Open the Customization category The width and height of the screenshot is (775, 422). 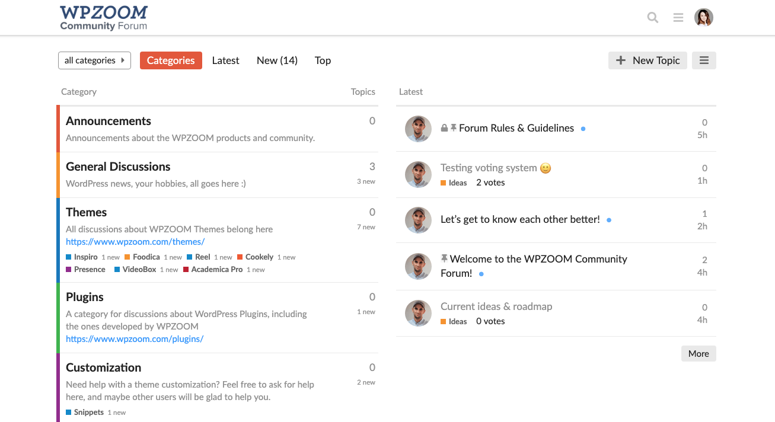[104, 367]
